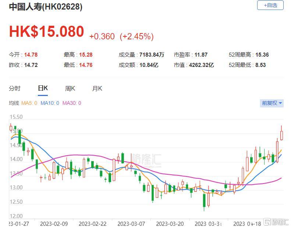Screen dimensions: 291x228
Task: Click the current price HK$15.080
Action: [x=47, y=31]
